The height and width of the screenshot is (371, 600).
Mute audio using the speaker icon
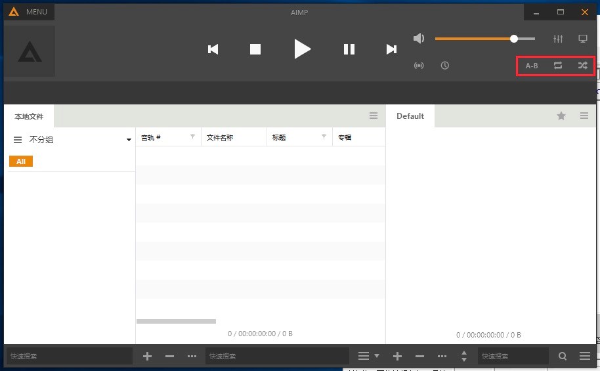[419, 39]
